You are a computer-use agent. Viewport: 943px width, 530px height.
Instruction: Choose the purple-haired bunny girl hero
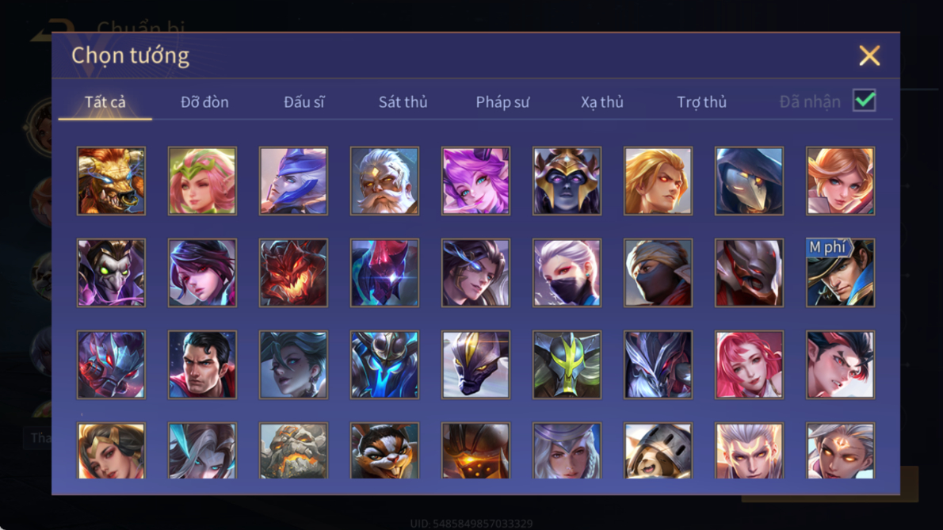click(x=475, y=181)
